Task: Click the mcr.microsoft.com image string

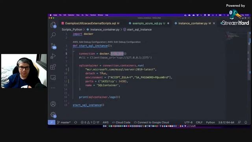Action: (x=121, y=69)
